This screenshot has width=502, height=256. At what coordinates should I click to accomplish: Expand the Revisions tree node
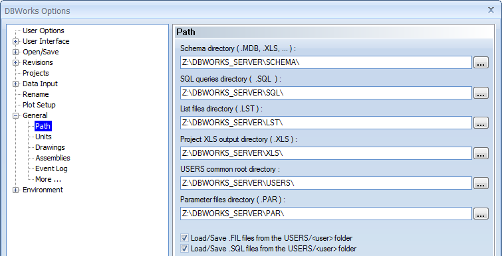[15, 62]
